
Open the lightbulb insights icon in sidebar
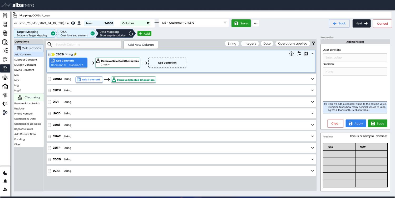pyautogui.click(x=5, y=95)
